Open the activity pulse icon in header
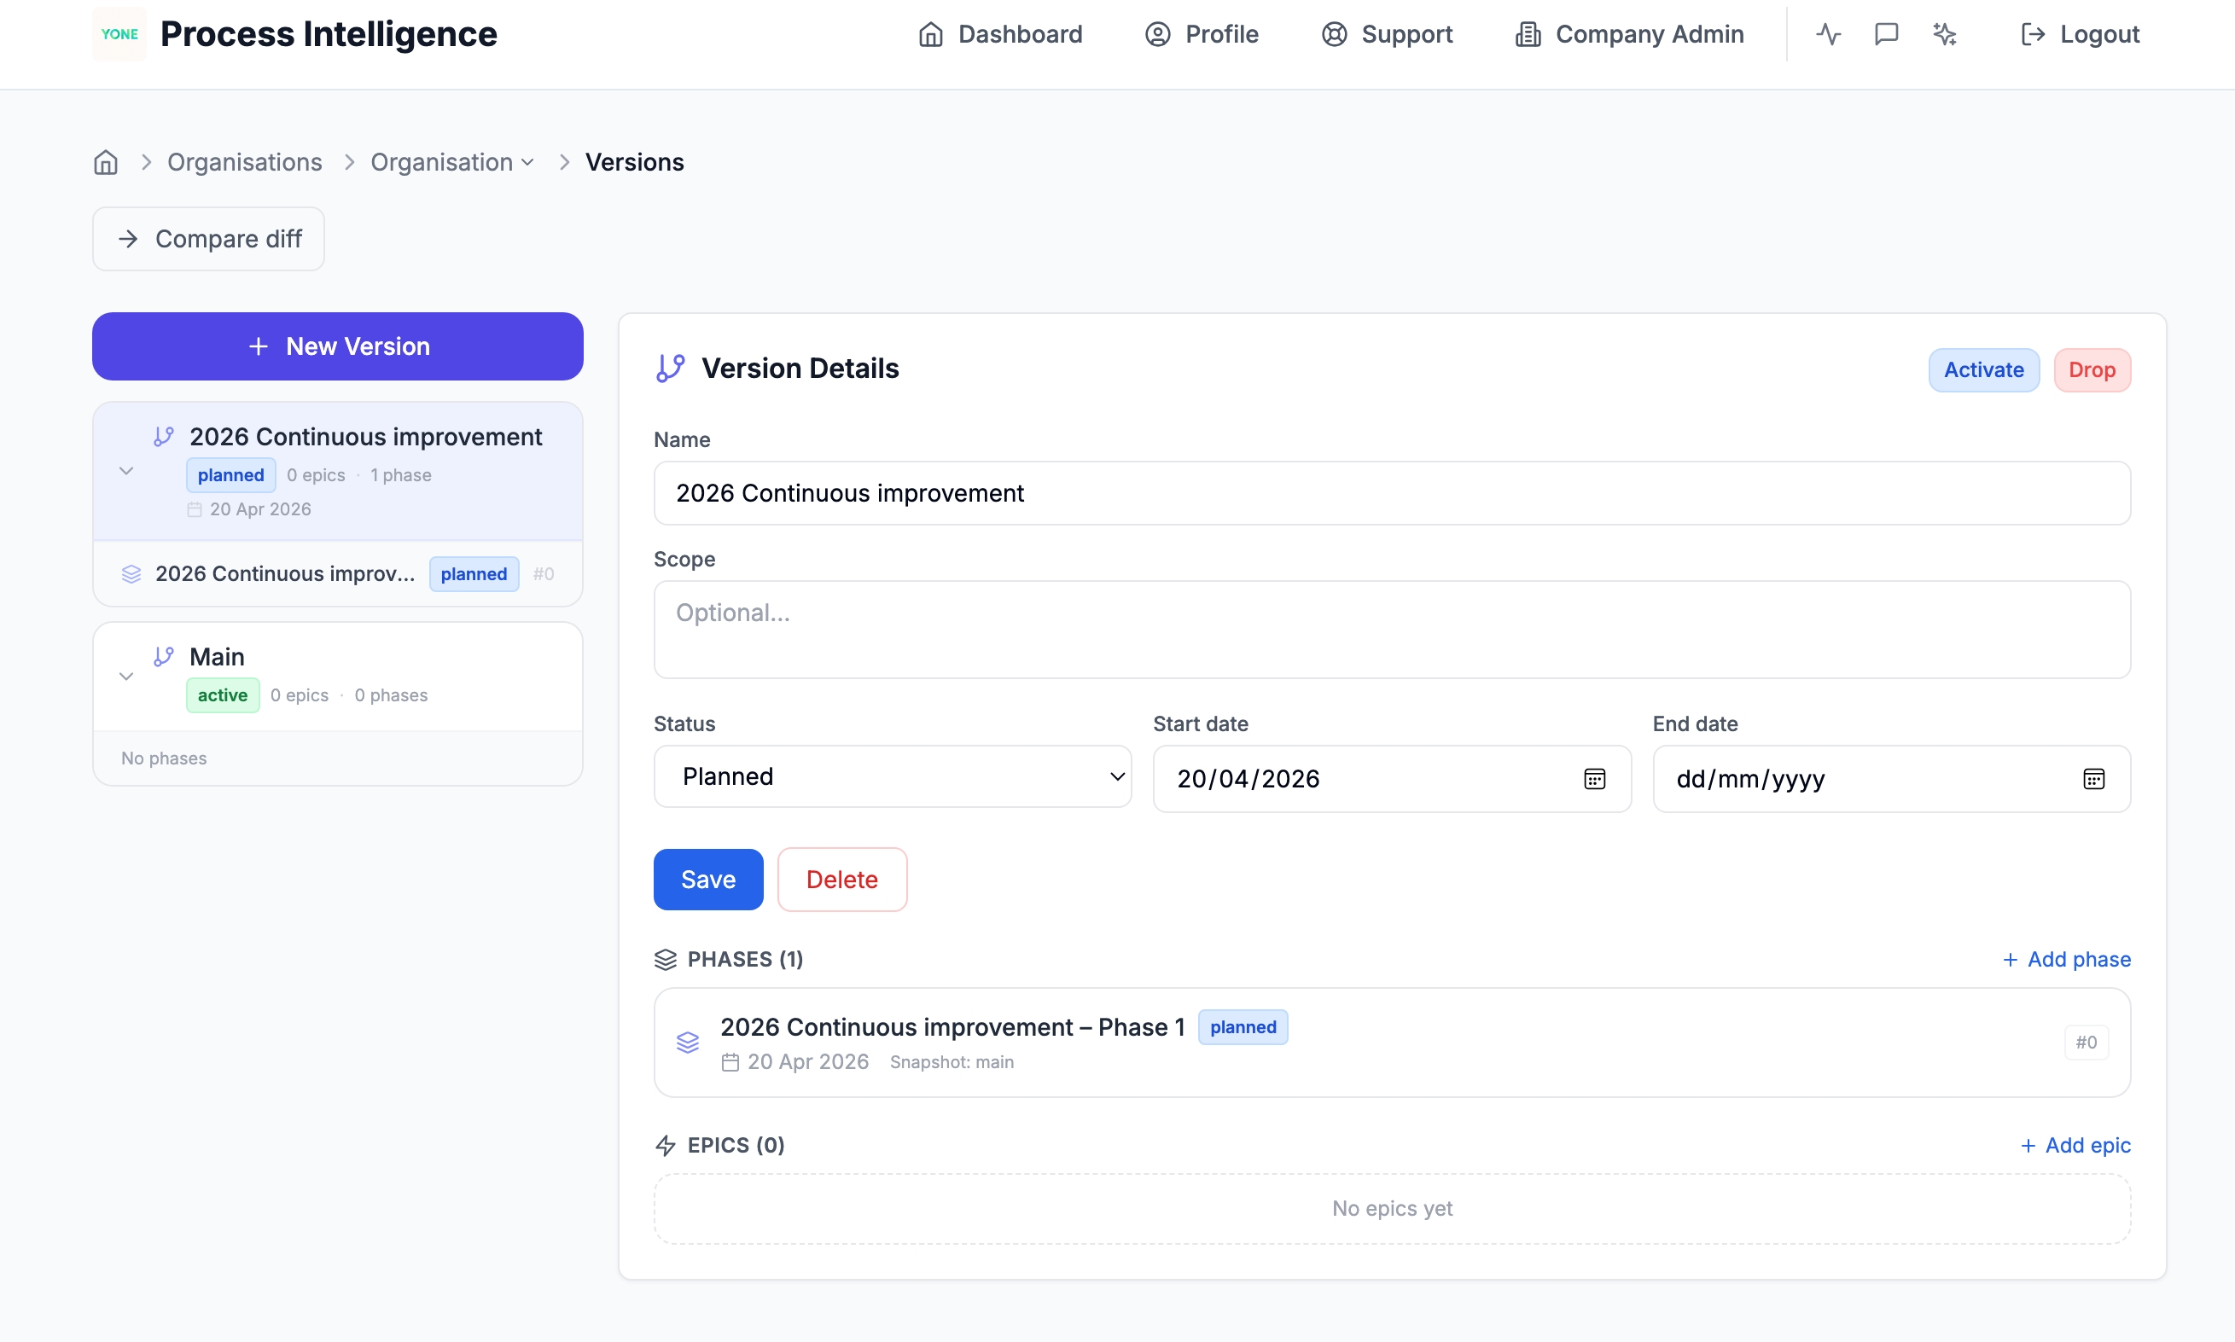2235x1342 pixels. (x=1828, y=34)
